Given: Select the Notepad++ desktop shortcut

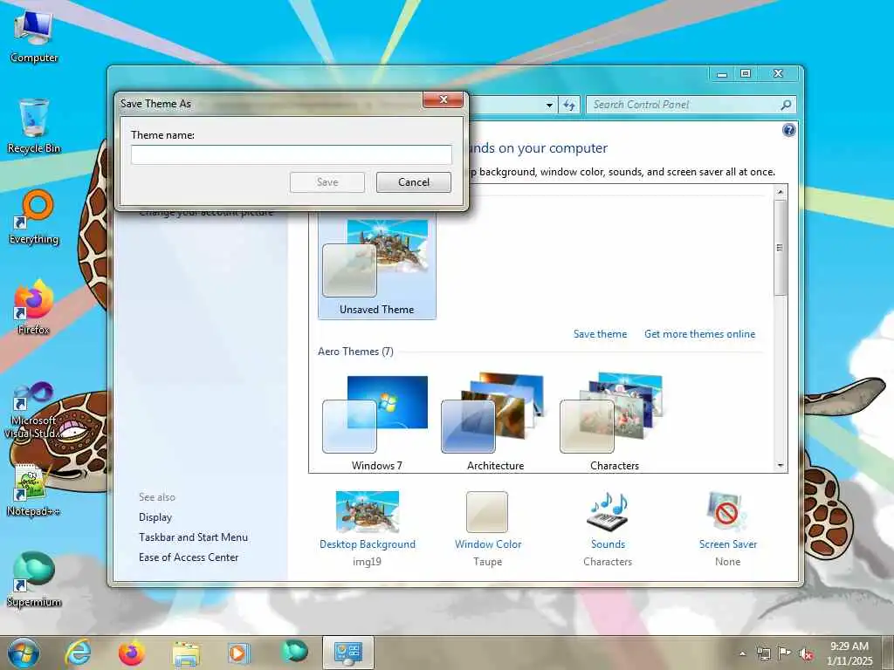Looking at the screenshot, I should (34, 490).
